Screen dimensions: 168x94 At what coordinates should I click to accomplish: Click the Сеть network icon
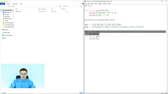point(3,38)
